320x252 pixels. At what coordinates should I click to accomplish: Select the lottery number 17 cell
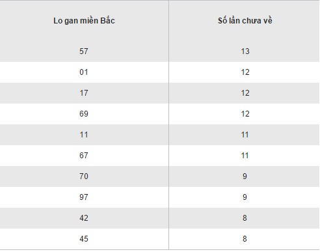click(x=84, y=93)
